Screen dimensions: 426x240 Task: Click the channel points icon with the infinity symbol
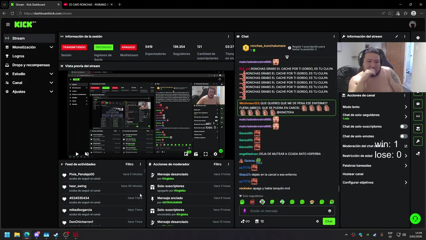click(x=245, y=221)
